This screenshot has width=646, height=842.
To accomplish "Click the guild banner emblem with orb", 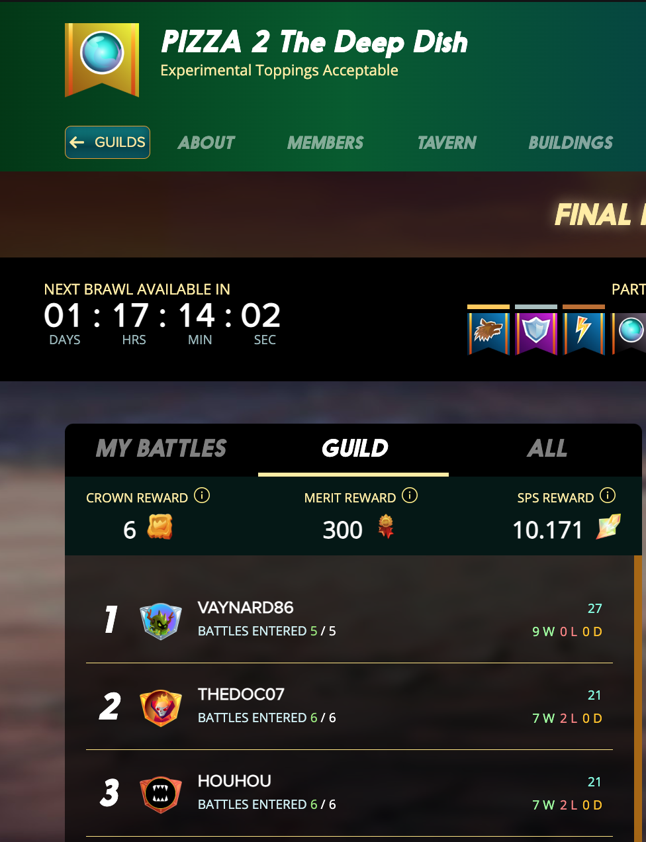I will (102, 60).
